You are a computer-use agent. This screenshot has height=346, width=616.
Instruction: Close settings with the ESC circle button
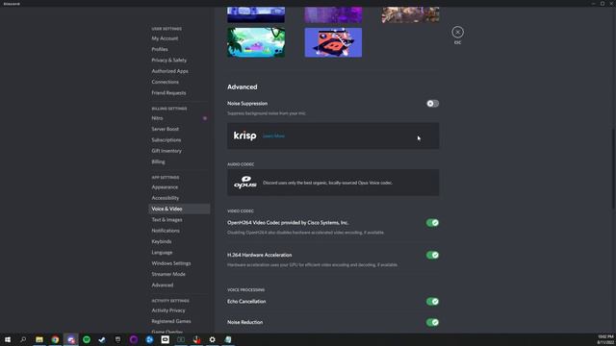coord(457,32)
